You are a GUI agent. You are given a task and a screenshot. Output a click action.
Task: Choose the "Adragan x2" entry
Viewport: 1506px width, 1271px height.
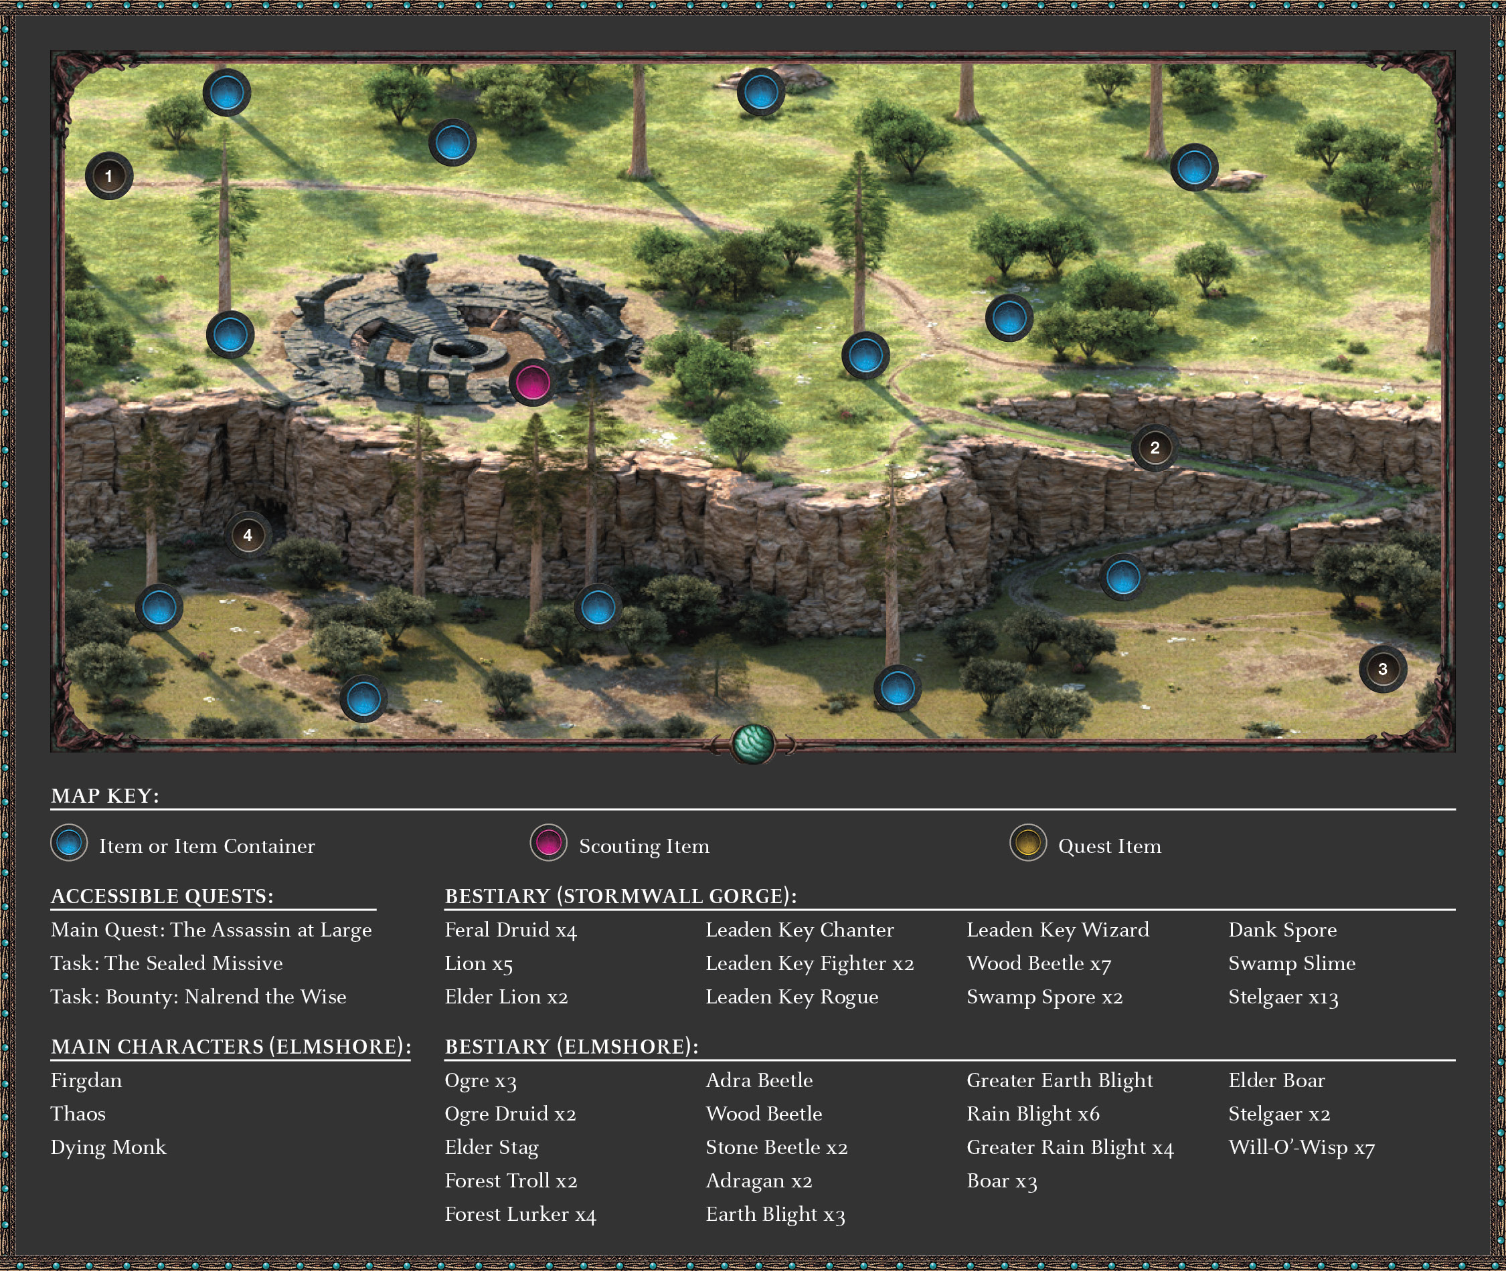759,1181
